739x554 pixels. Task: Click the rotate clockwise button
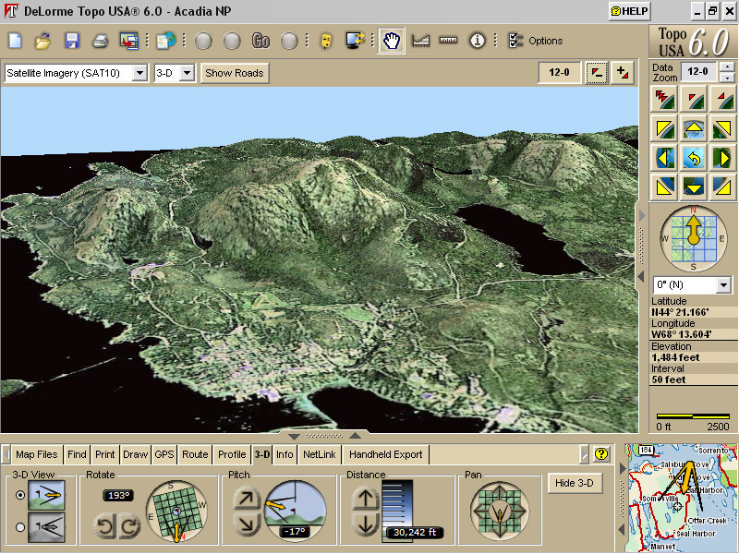click(129, 528)
